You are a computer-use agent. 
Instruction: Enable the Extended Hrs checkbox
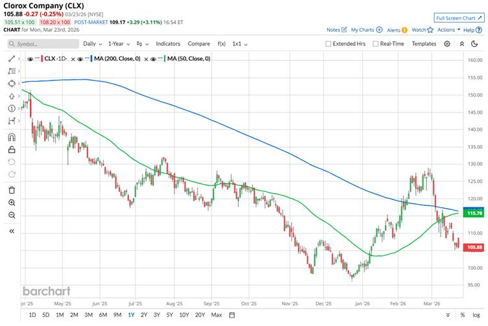(328, 43)
